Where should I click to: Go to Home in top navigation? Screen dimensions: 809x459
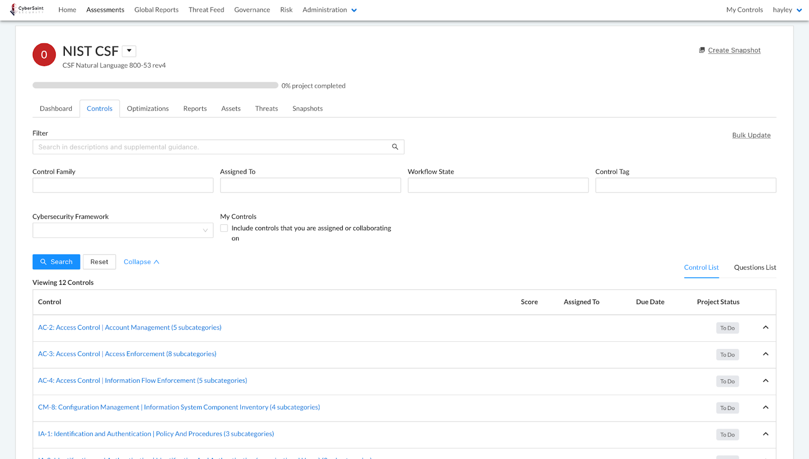67,10
